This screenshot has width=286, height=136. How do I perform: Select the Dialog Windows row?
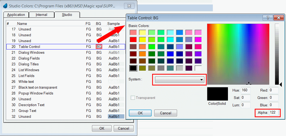31,52
